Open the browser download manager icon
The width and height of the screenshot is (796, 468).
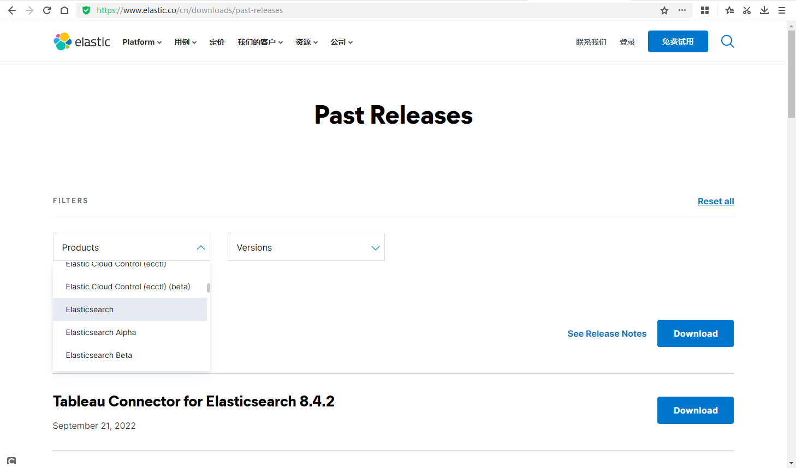pyautogui.click(x=764, y=10)
